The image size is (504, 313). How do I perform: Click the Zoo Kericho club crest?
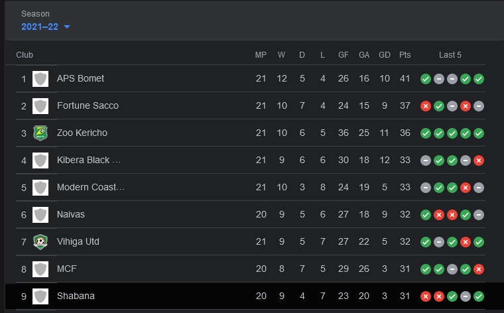40,133
